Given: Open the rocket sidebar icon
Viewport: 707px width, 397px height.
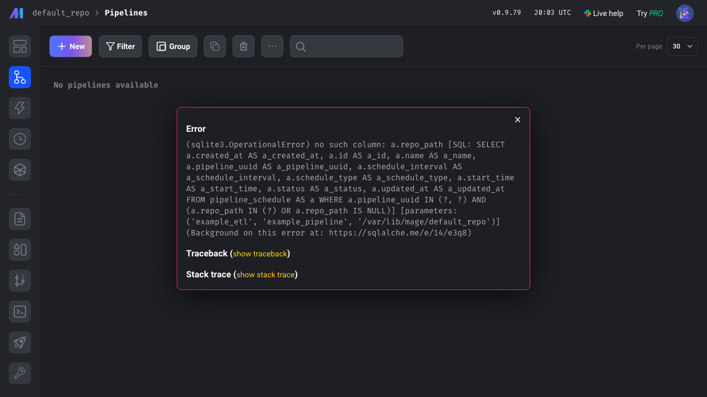Looking at the screenshot, I should pos(20,342).
